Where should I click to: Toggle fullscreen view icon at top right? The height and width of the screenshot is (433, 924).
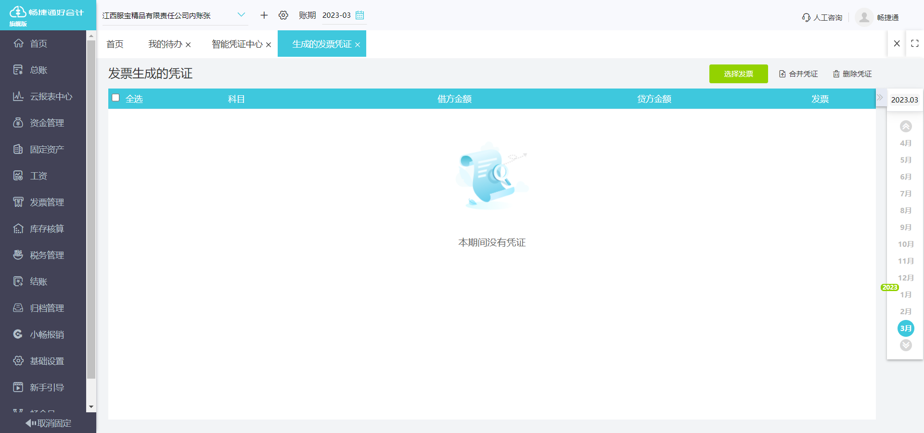[915, 43]
